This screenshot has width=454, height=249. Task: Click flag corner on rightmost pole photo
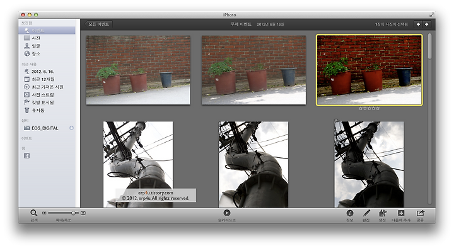337,121
